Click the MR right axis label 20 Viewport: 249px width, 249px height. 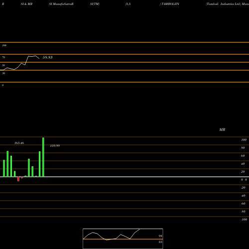point(243,172)
